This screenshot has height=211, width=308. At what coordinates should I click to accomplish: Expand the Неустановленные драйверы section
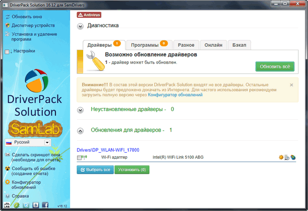(80, 110)
